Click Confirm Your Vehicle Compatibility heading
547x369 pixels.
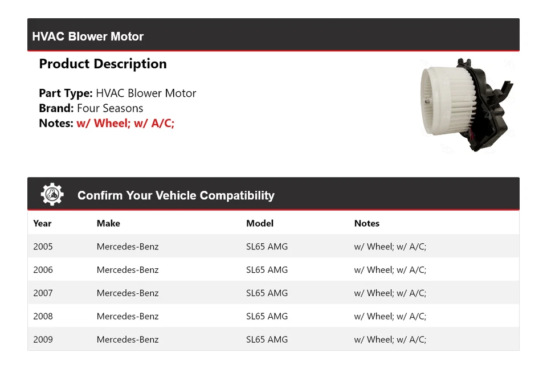(175, 195)
